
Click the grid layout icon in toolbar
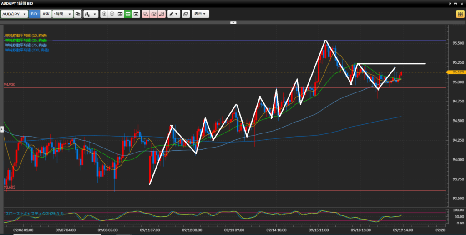tap(120, 14)
